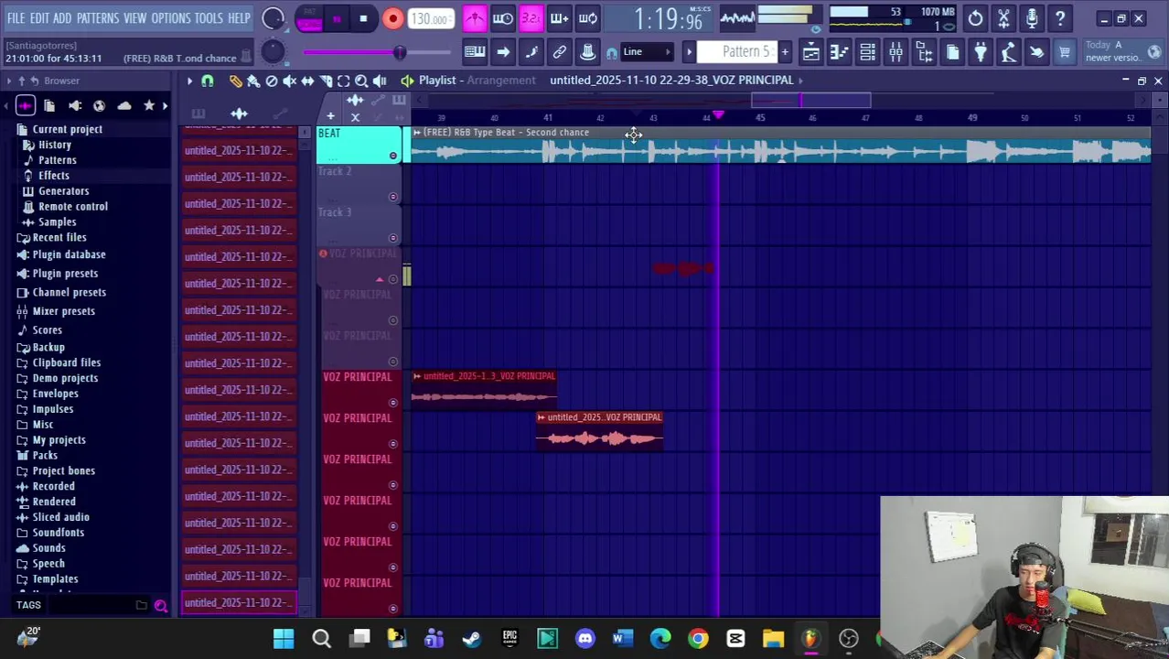Select the Slip tool in playlist toolbar
Viewport: 1169px width, 659px height.
click(x=307, y=81)
